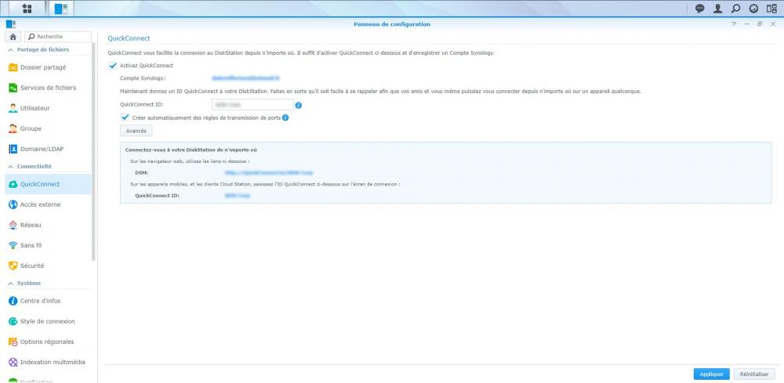This screenshot has width=784, height=383.
Task: Open the blurred DSM QuickConnect link
Action: tap(269, 173)
